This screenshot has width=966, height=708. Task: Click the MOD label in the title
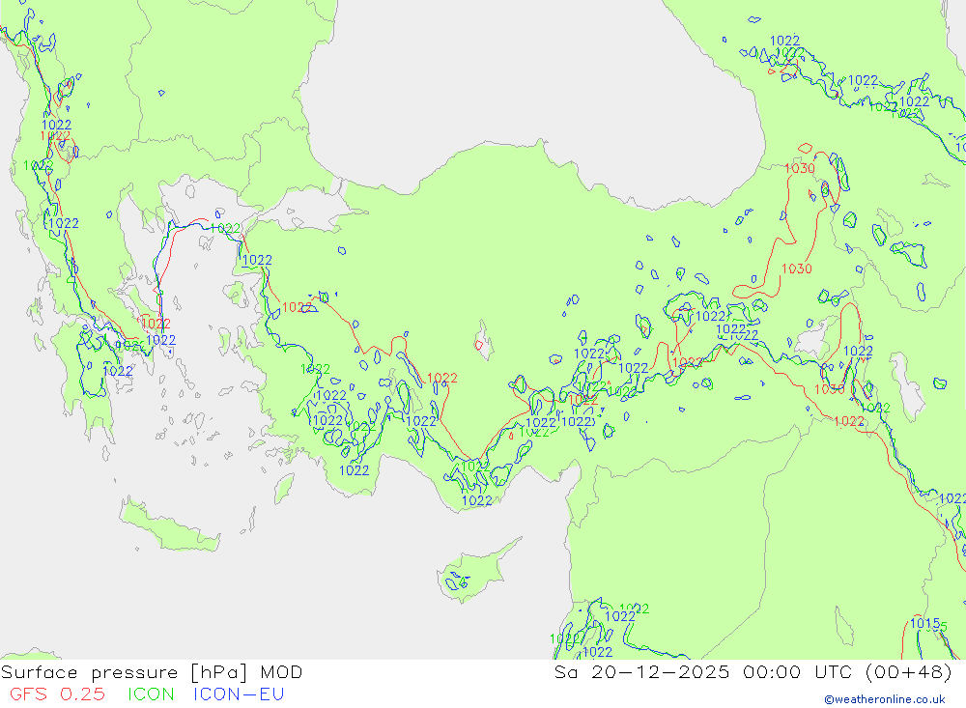tap(281, 672)
